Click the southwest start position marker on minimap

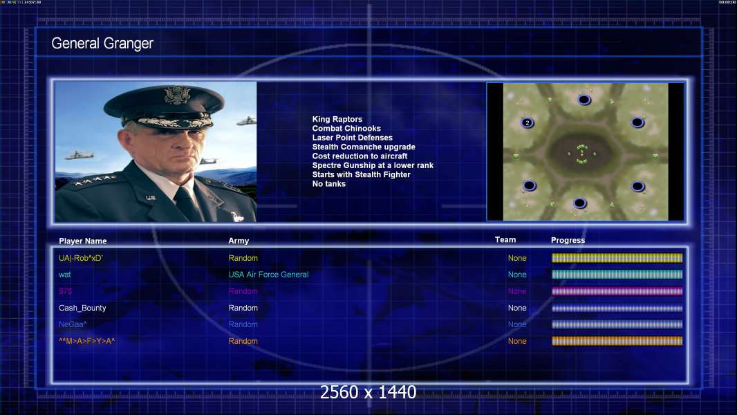coord(530,185)
